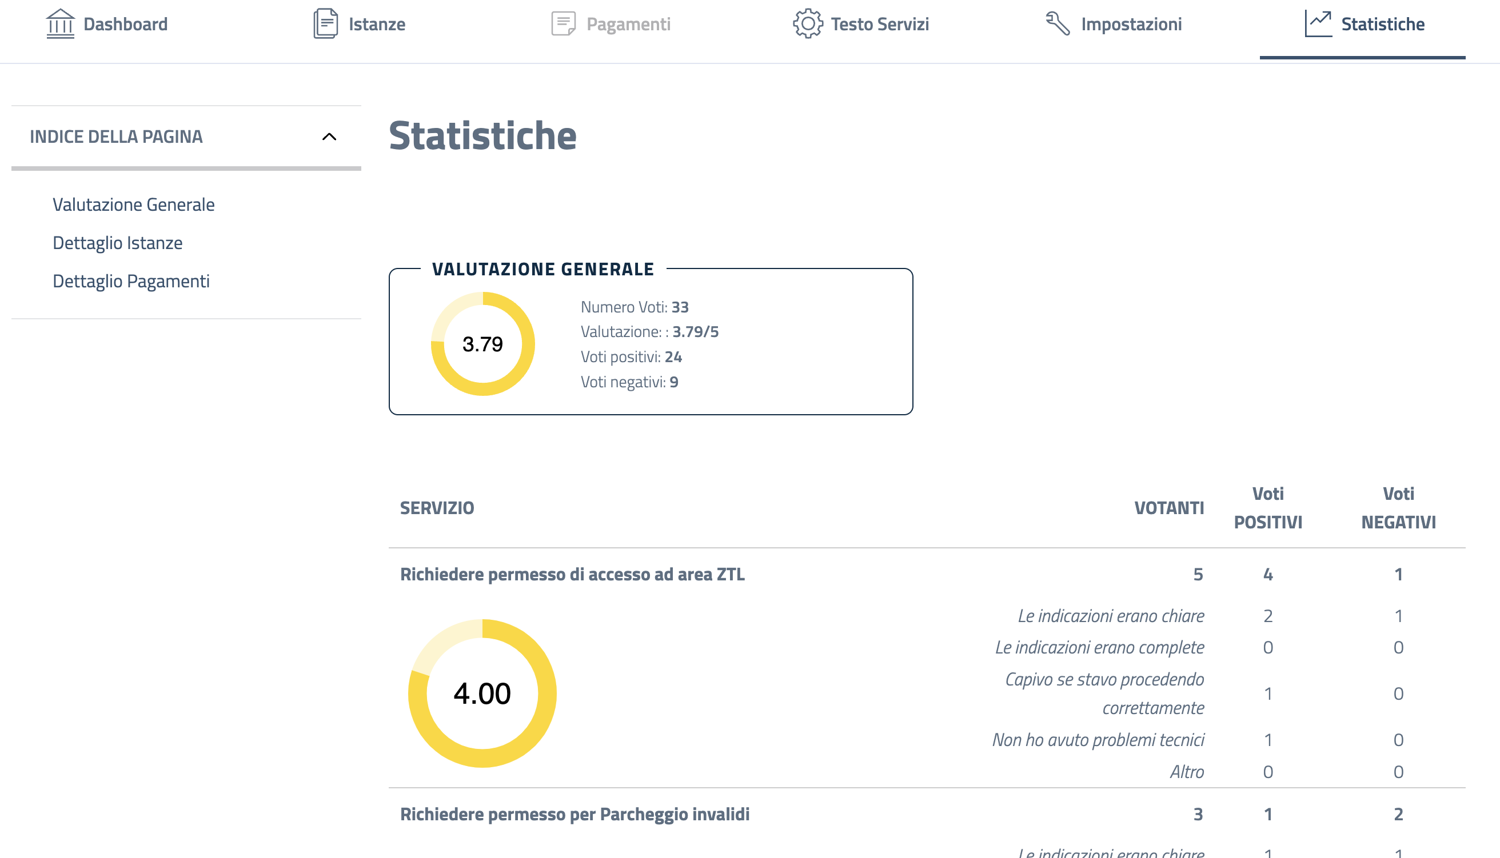Jump to Valutazione Generale section
Viewport: 1500px width, 858px height.
click(x=133, y=205)
